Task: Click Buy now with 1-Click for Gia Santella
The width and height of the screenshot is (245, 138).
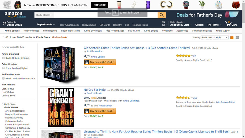Action: pyautogui.click(x=100, y=62)
